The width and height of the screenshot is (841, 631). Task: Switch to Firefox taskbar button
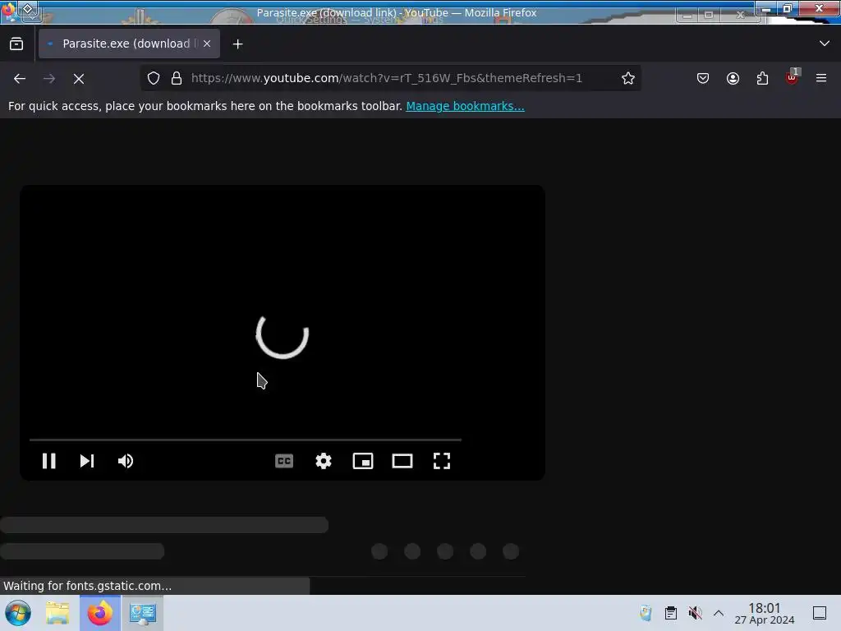(100, 613)
